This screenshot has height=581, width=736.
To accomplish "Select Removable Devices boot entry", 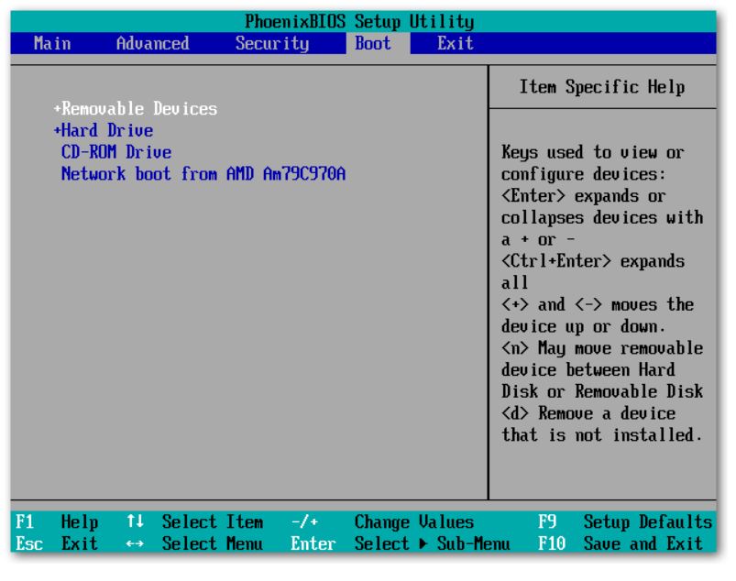I will pos(139,109).
